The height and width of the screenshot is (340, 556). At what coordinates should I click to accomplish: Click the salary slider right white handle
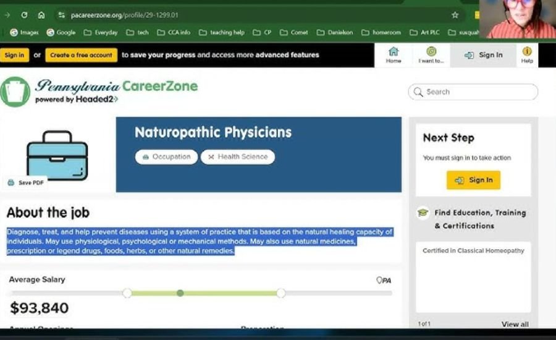pyautogui.click(x=281, y=293)
